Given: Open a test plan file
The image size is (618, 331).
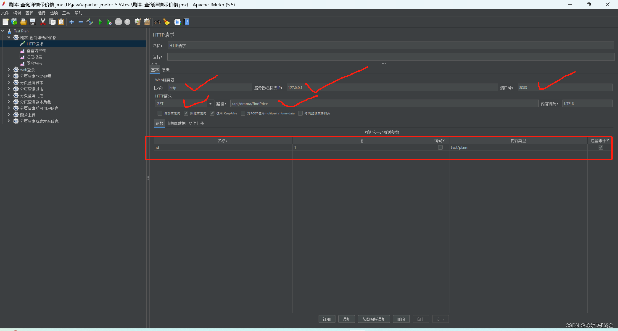Looking at the screenshot, I should pos(23,22).
